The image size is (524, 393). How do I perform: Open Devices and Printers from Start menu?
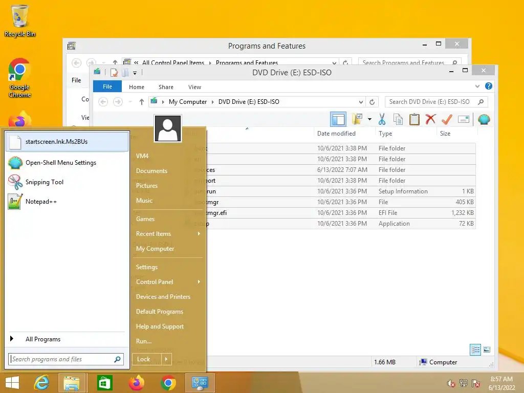coord(163,297)
